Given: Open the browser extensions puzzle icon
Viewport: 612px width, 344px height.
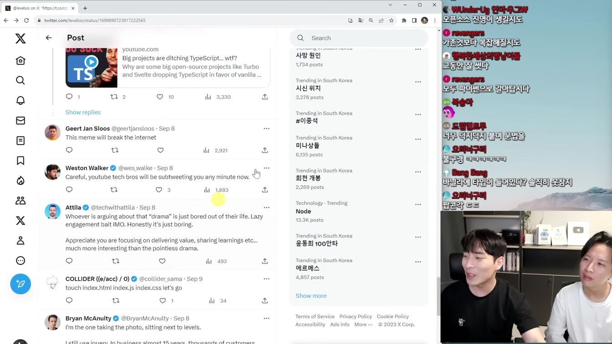Looking at the screenshot, I should [404, 20].
